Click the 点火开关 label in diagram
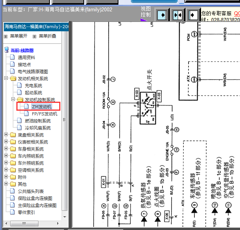The height and width of the screenshot is (230, 240). coord(149,80)
